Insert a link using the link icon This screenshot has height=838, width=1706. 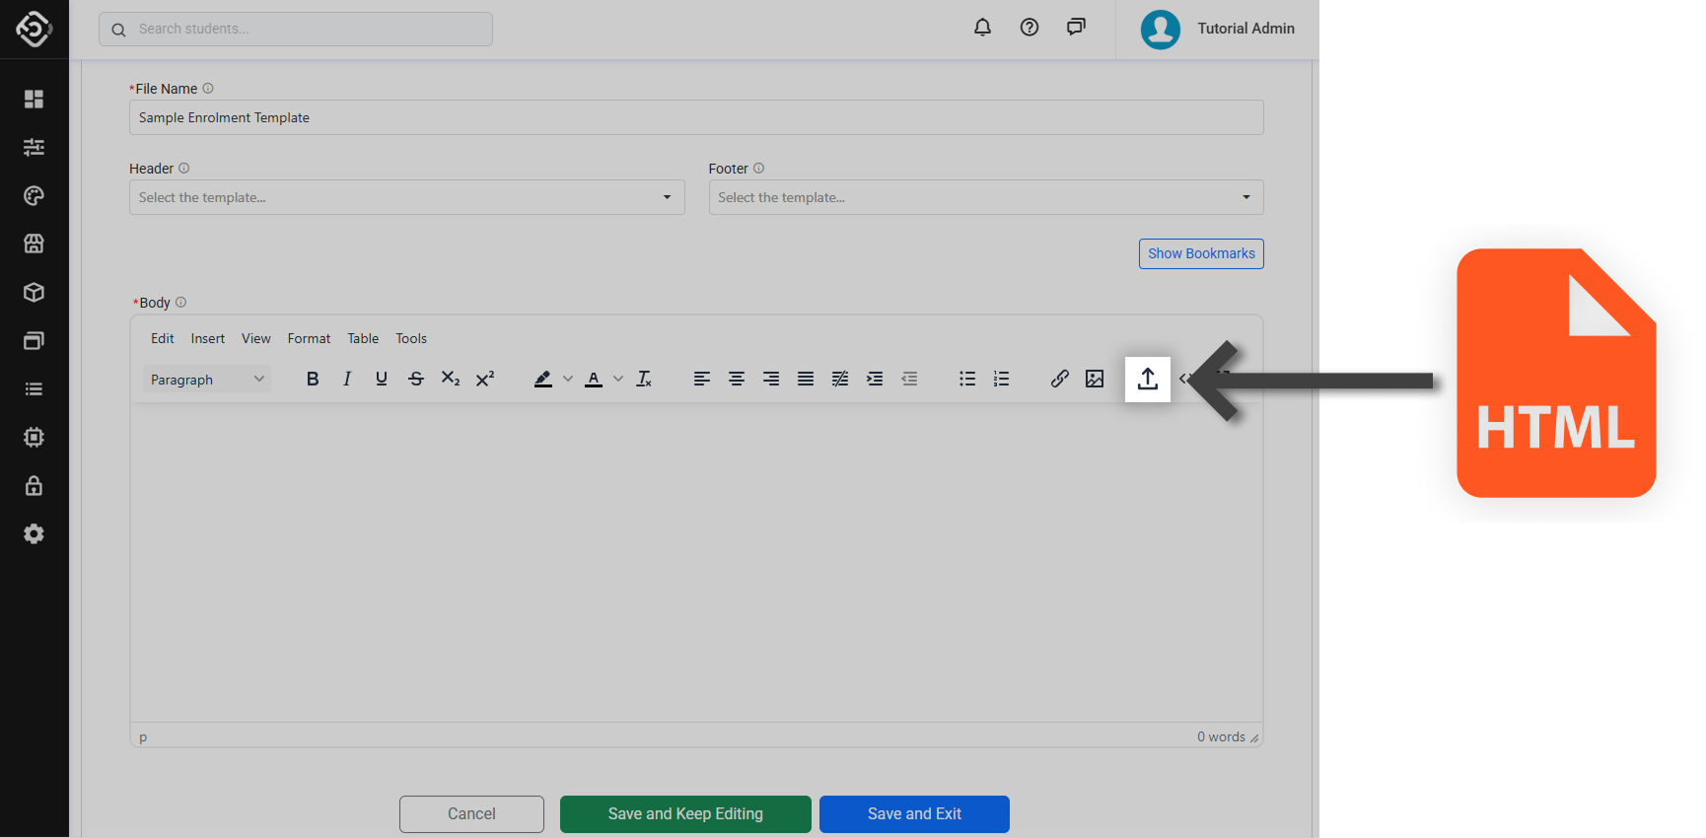point(1059,379)
